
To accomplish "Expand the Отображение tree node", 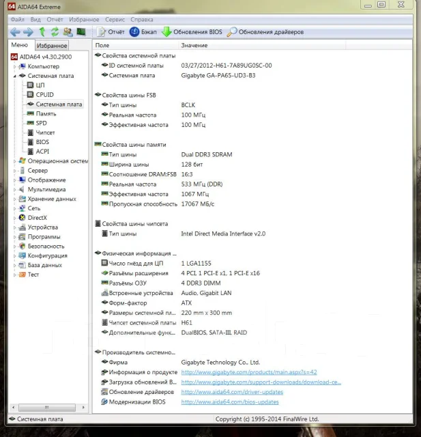I will click(x=15, y=180).
